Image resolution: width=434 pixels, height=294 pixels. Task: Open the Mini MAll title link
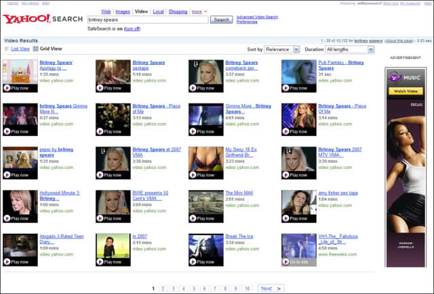(239, 193)
